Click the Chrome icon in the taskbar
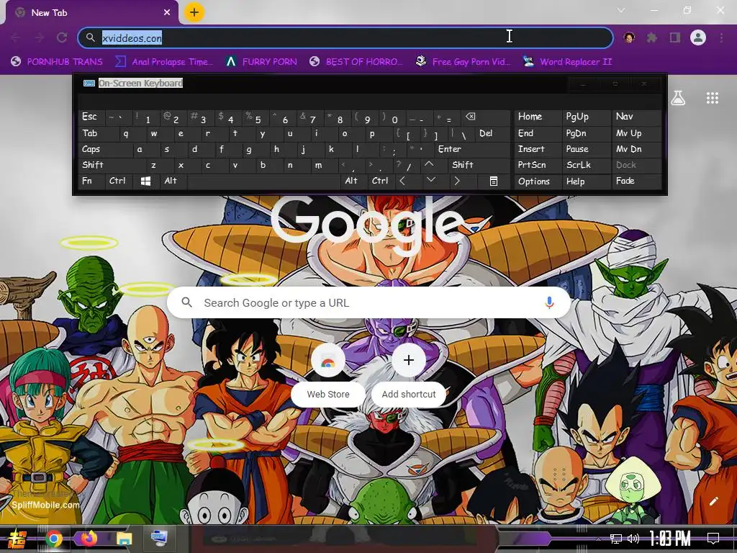Viewport: 737px width, 553px height. [x=54, y=539]
